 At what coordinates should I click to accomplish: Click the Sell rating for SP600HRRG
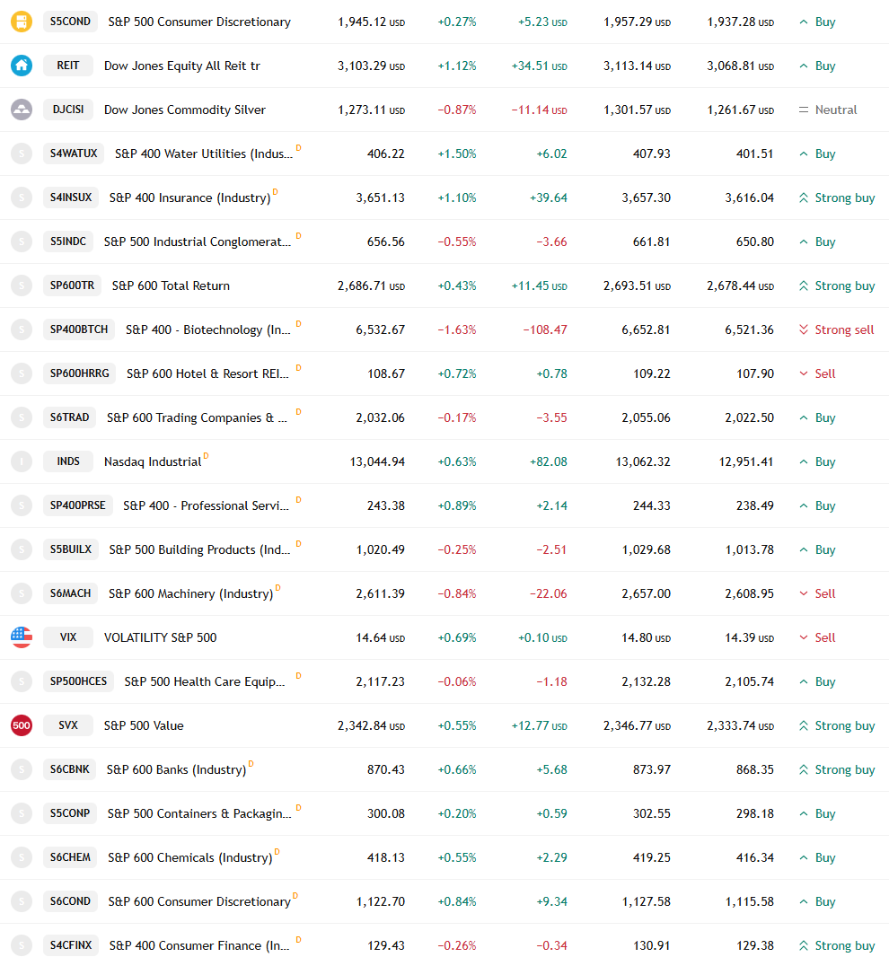[x=817, y=373]
